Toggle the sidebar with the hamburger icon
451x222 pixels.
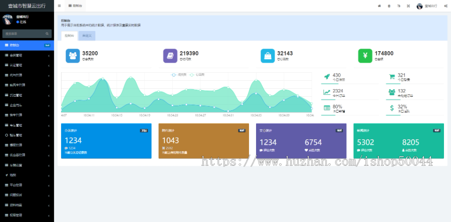point(59,6)
